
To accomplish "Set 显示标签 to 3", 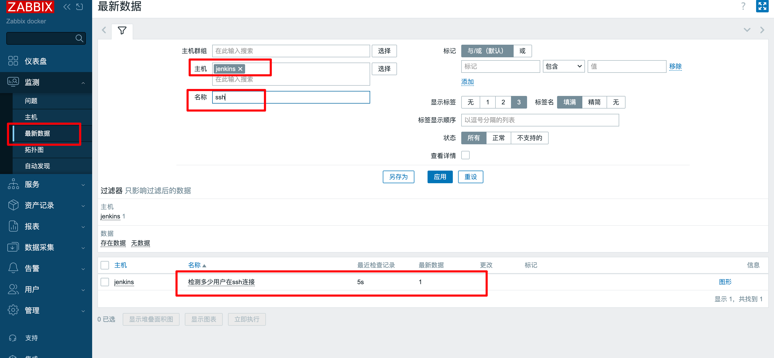I will 519,102.
